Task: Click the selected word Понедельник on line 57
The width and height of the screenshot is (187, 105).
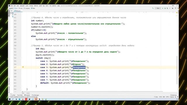Action: pyautogui.click(x=79, y=67)
